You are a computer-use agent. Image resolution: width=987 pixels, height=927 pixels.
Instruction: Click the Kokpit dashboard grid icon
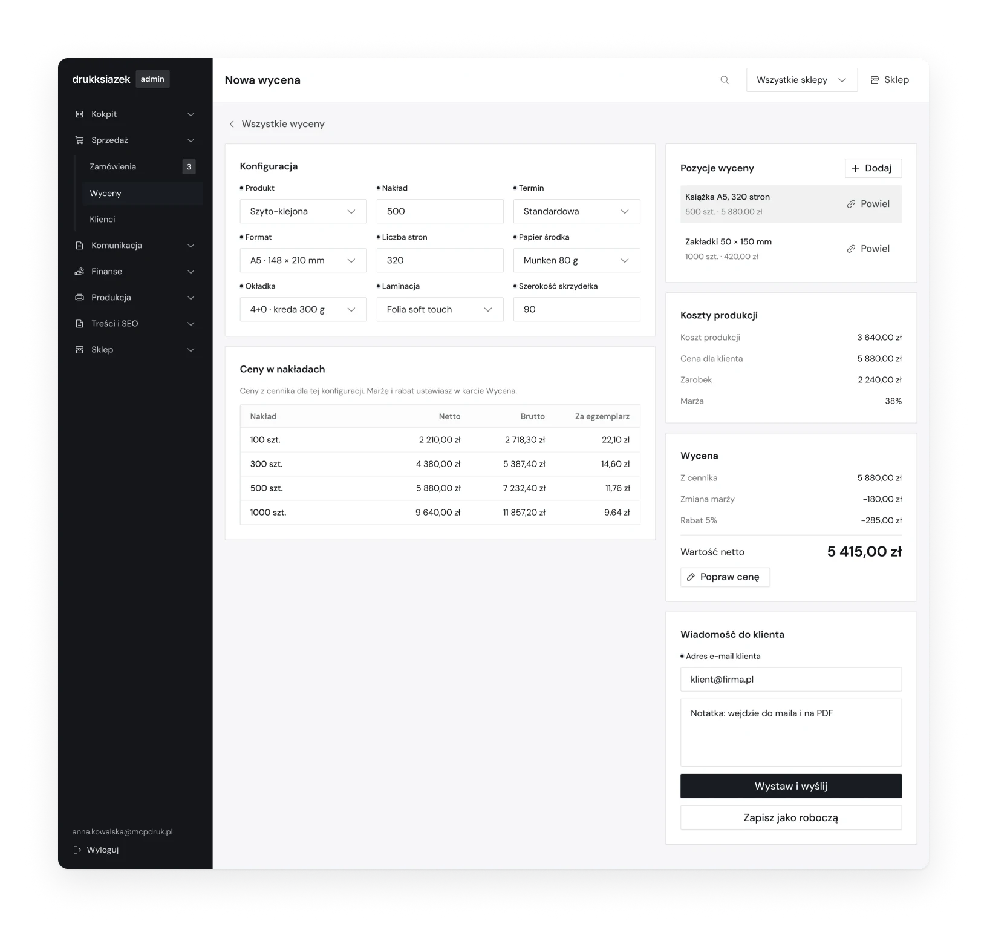pos(79,114)
